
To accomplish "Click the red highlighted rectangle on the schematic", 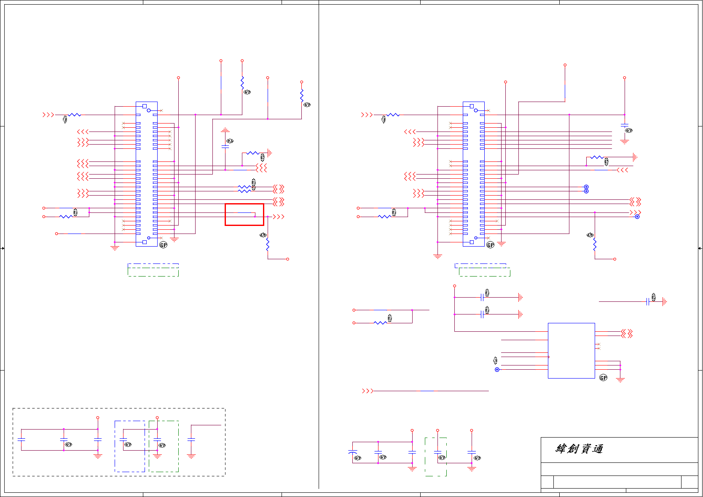I will click(x=244, y=215).
